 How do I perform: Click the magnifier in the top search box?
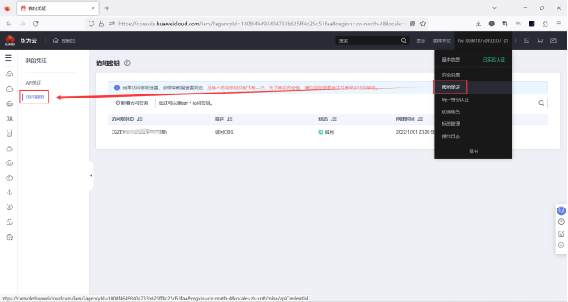(x=404, y=40)
